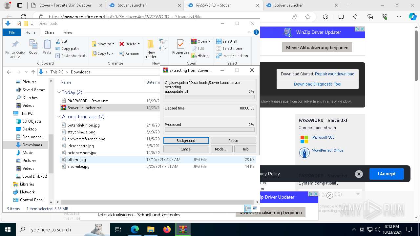Pause the WinRAR extraction

click(233, 141)
